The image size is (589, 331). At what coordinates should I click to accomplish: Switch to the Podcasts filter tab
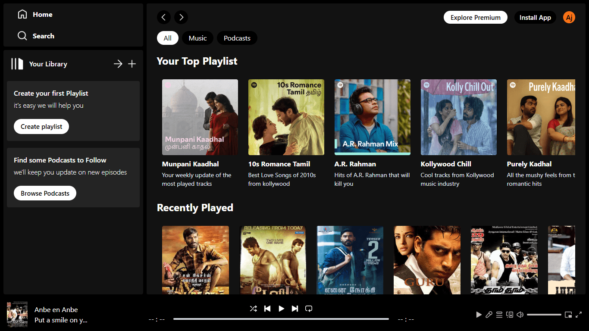pyautogui.click(x=237, y=38)
